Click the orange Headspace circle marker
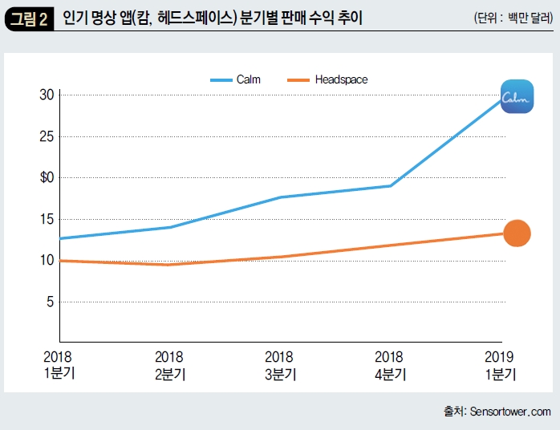Viewport: 560px width, 430px height. coord(517,233)
